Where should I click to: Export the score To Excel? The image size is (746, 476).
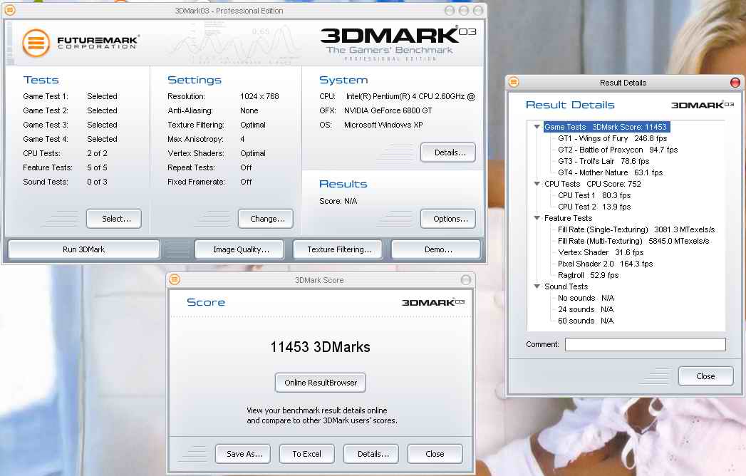(307, 454)
